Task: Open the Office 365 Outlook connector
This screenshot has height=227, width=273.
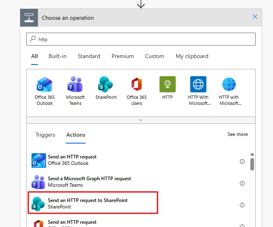Action: [x=44, y=91]
